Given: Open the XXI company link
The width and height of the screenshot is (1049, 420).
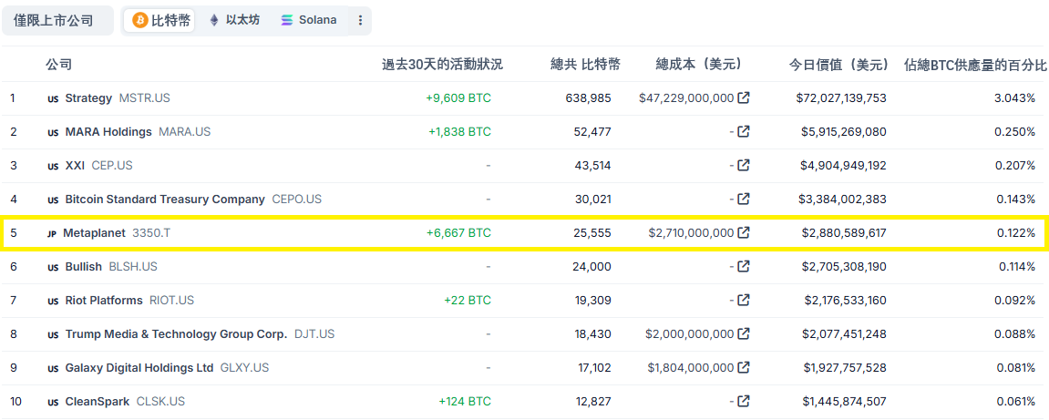Looking at the screenshot, I should pos(75,165).
